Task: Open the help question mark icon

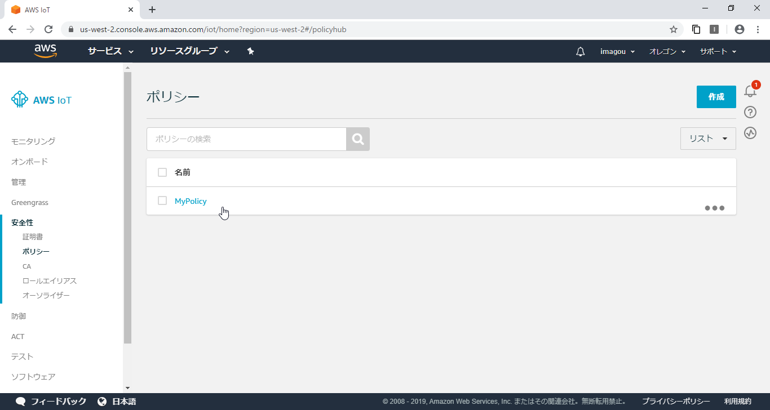Action: (x=750, y=112)
